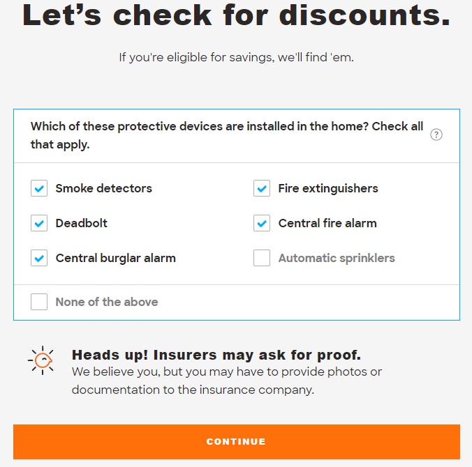Toggle the Deadbolt checkbox off

[x=39, y=223]
